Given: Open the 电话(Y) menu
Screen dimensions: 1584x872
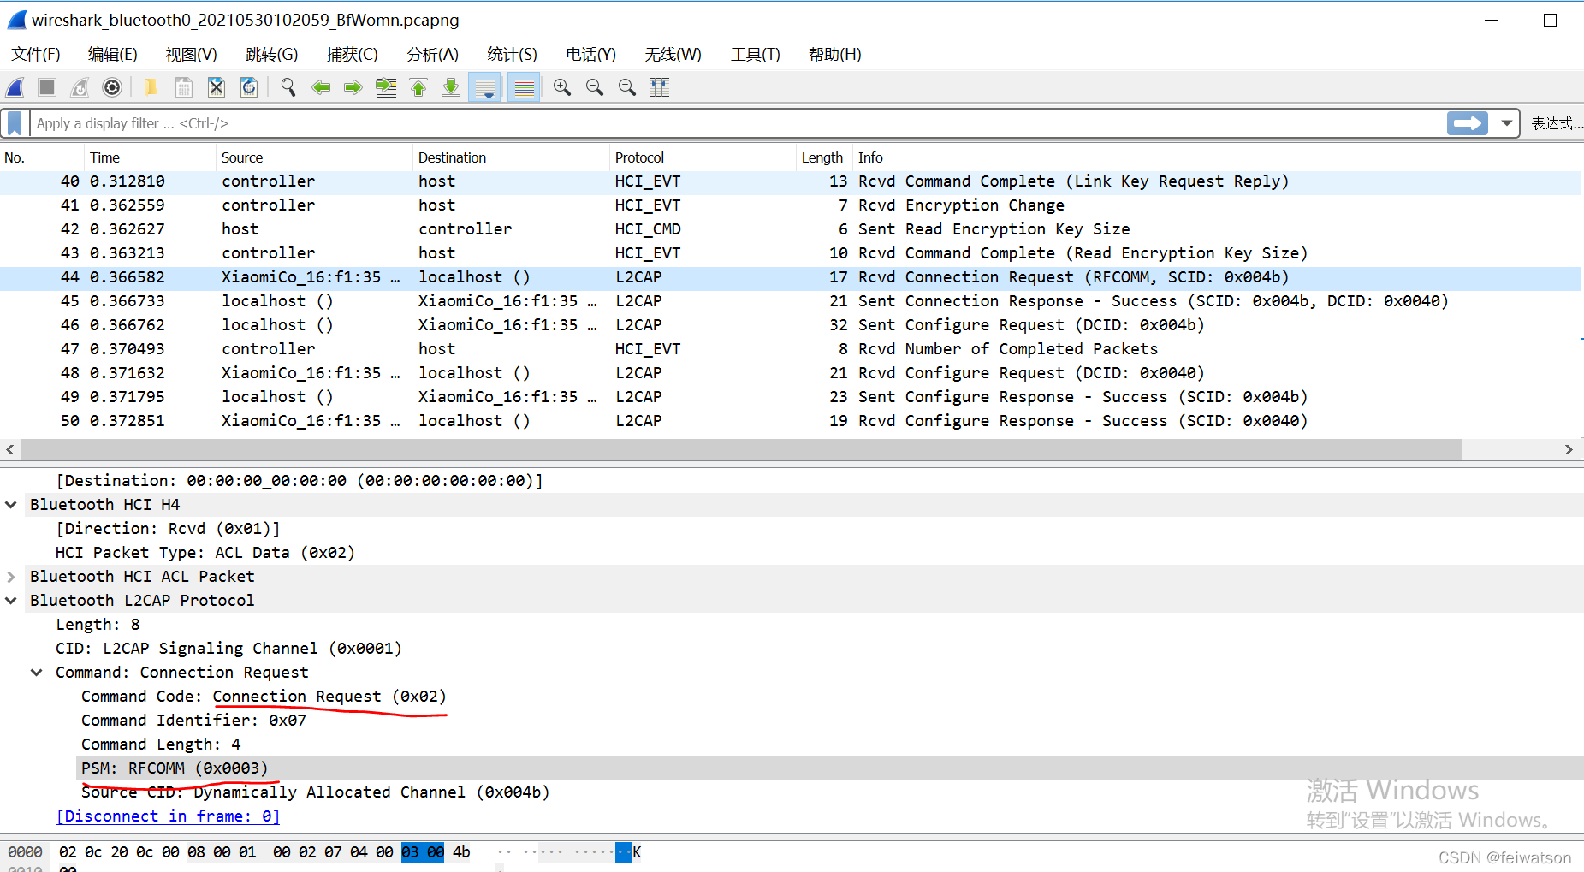Looking at the screenshot, I should [x=591, y=54].
